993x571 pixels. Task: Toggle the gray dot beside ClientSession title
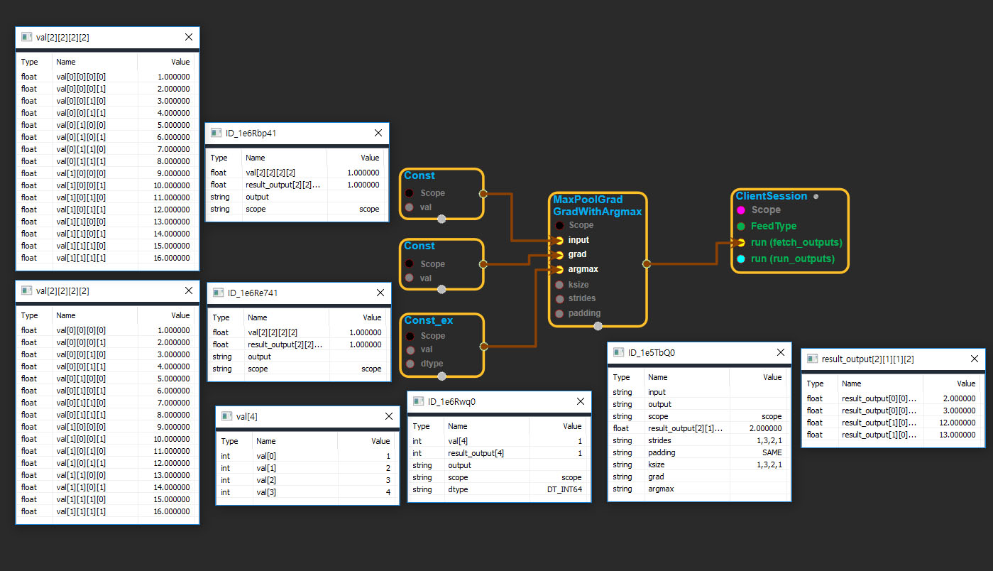(x=816, y=197)
